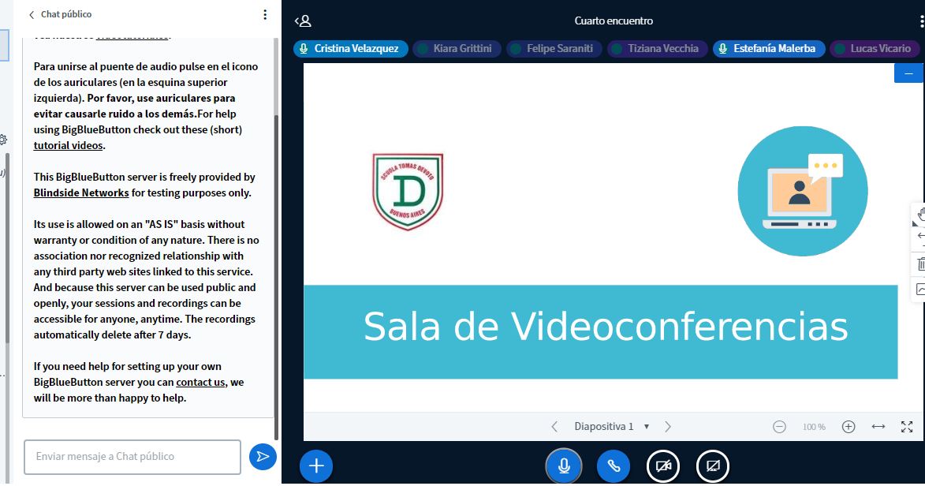Open the Diapositiva 1 slide selector
The width and height of the screenshot is (925, 486).
pyautogui.click(x=611, y=426)
